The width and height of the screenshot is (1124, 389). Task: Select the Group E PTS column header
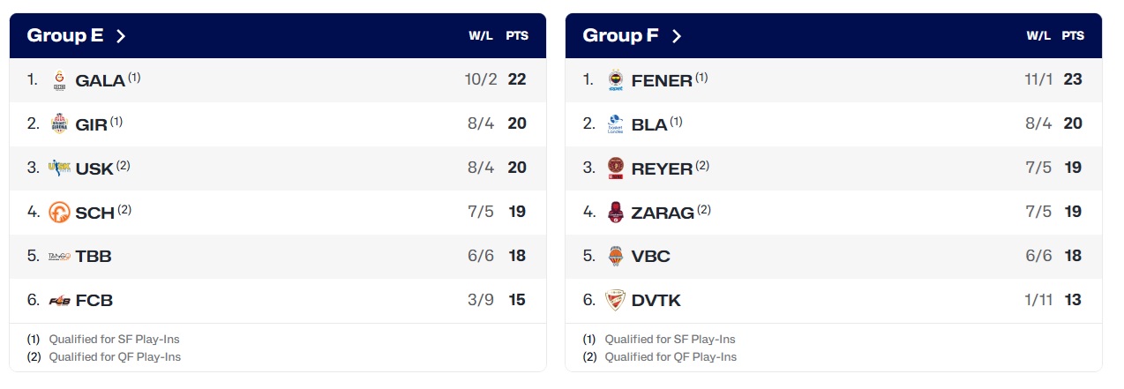point(517,36)
